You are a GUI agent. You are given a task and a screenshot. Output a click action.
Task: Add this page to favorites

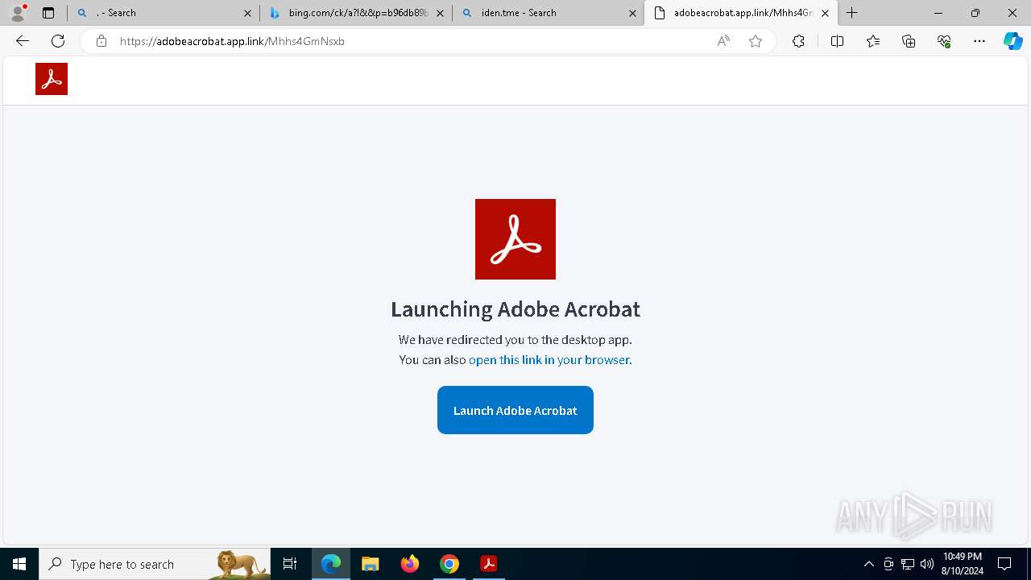pos(756,41)
